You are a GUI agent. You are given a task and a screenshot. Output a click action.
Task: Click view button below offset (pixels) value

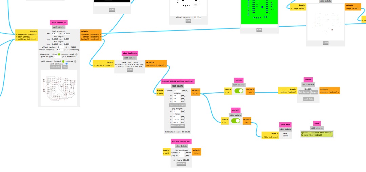pyautogui.click(x=188, y=21)
